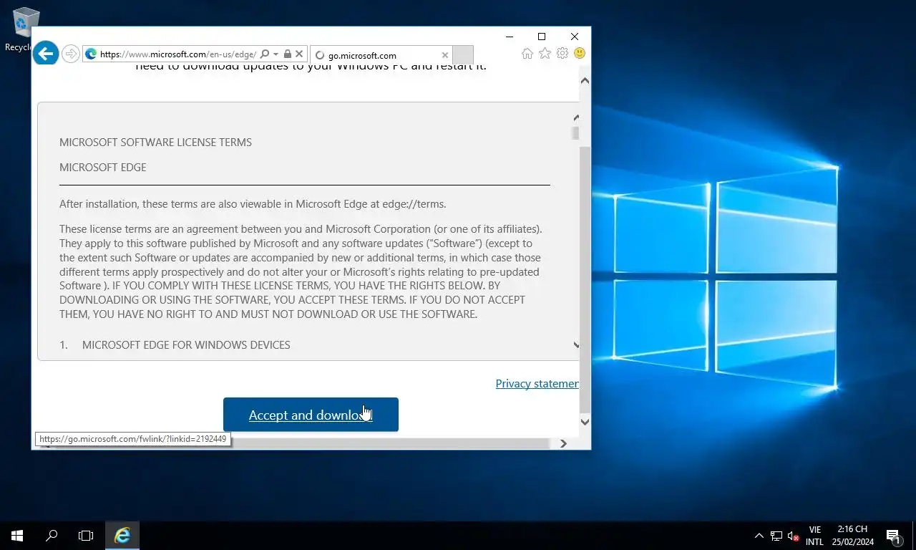
Task: Open the Recycle Bin desktop icon
Action: (x=24, y=29)
